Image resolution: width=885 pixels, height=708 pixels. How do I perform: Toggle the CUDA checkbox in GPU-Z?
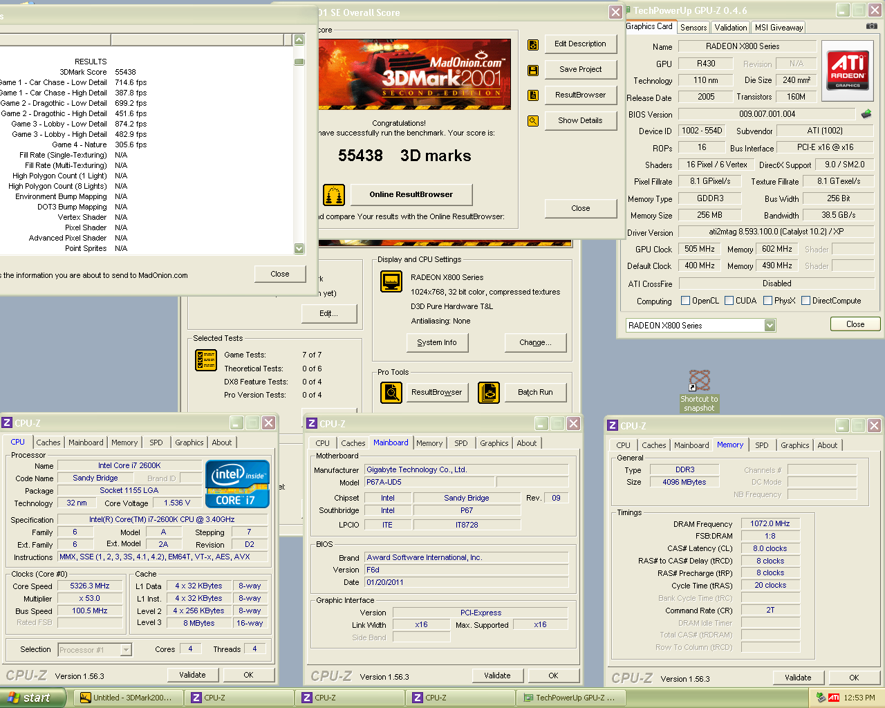729,301
